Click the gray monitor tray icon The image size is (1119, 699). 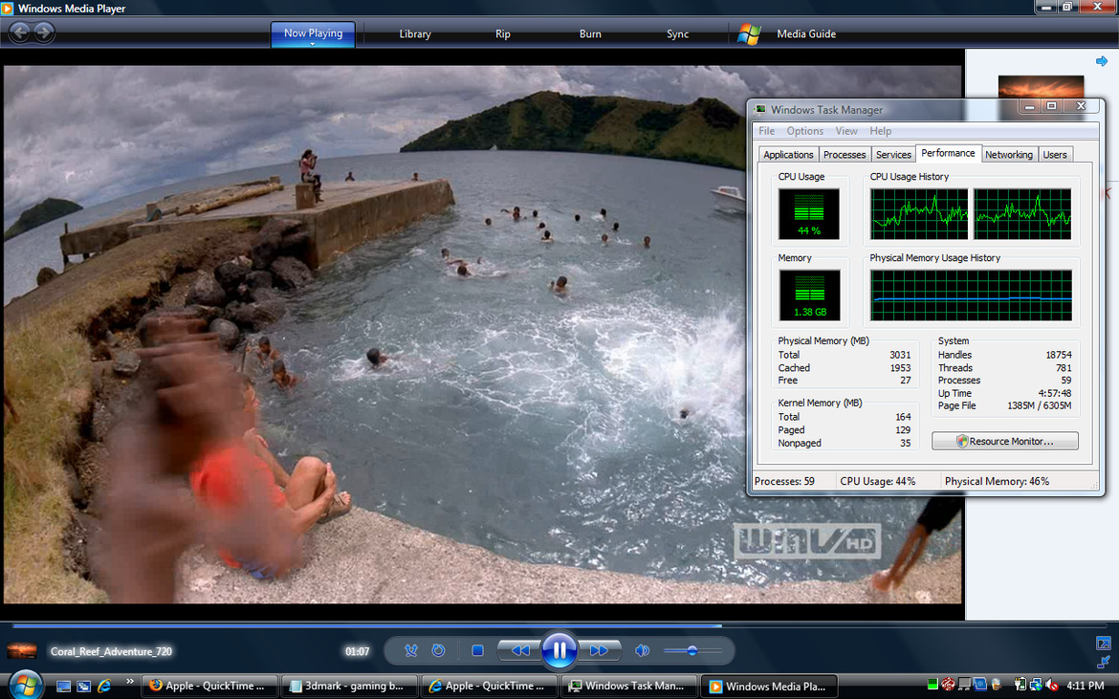[964, 686]
